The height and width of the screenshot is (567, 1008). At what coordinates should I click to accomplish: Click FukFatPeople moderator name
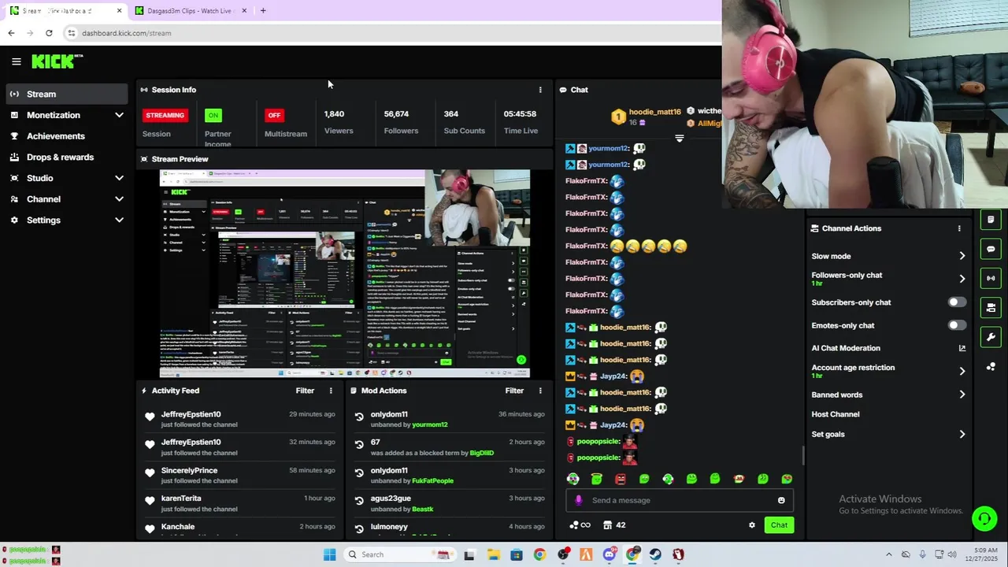(x=432, y=480)
